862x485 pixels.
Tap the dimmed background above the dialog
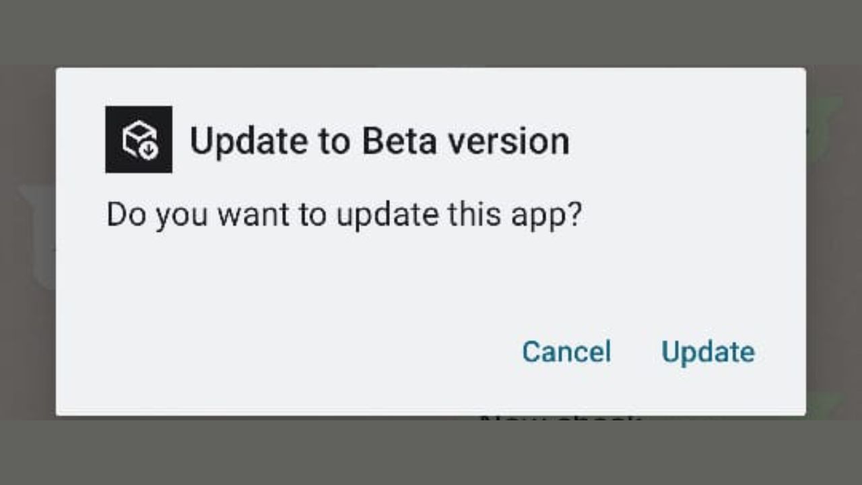click(431, 32)
